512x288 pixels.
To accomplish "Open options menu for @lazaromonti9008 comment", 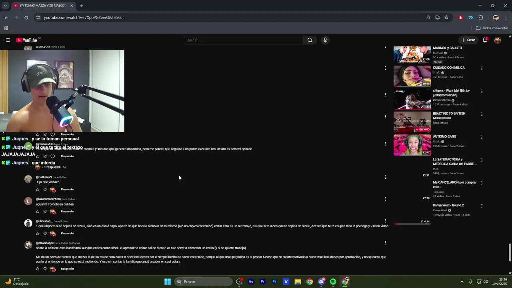I will click(x=386, y=199).
